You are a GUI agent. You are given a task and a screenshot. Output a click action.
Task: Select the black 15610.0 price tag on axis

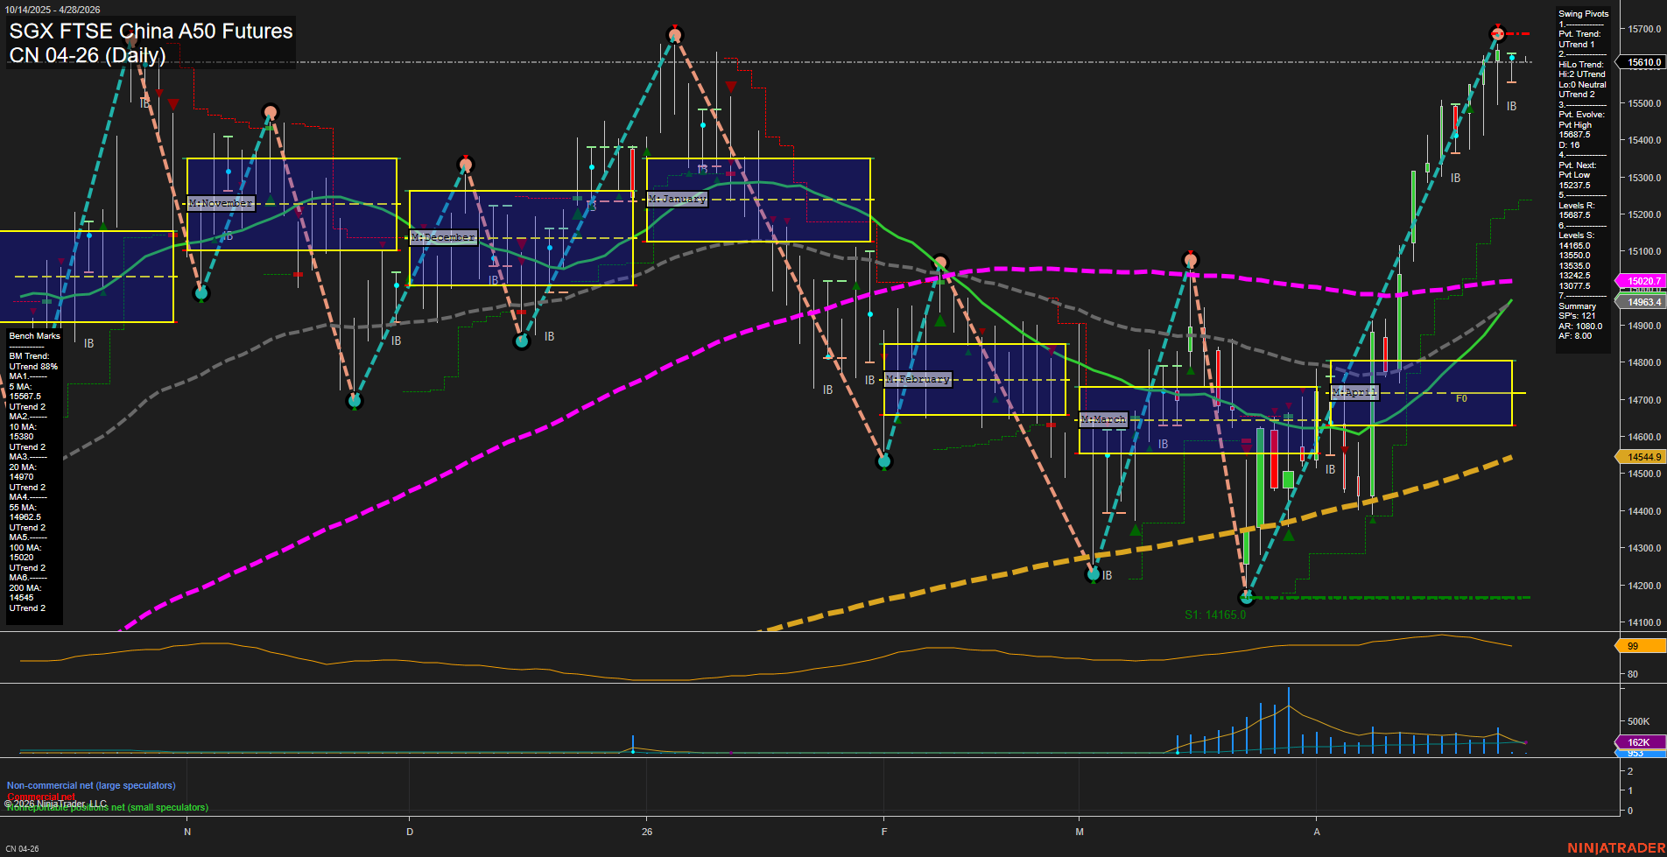click(1642, 61)
